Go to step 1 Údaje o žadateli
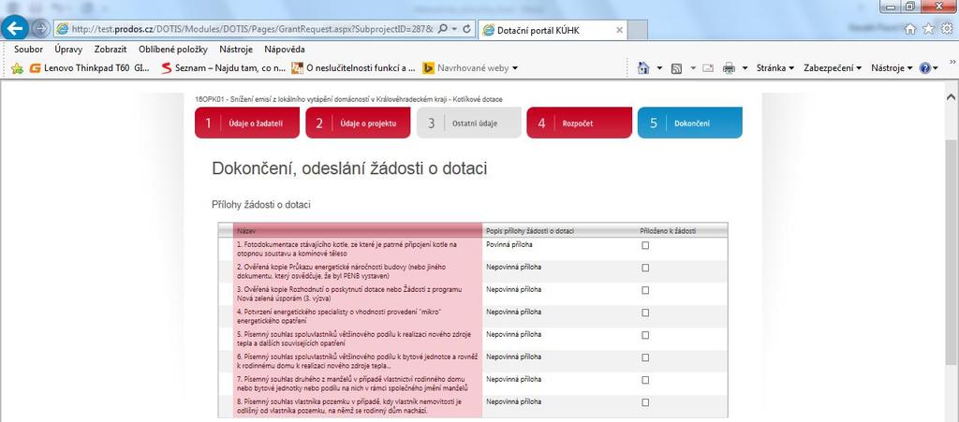This screenshot has width=959, height=422. [x=247, y=123]
